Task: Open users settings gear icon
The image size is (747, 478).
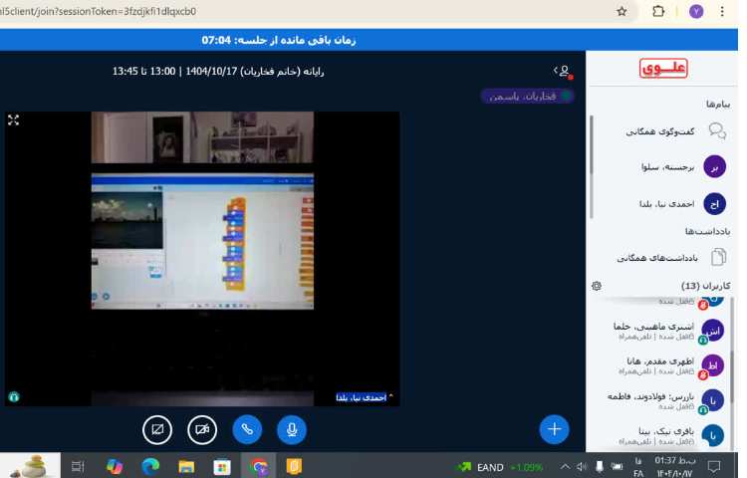Action: pyautogui.click(x=597, y=286)
